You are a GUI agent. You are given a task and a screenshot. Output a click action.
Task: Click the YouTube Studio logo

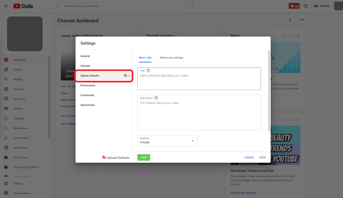click(23, 6)
